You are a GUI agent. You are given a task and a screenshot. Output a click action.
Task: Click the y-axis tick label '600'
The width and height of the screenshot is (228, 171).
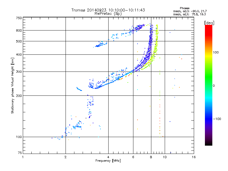pyautogui.click(x=19, y=30)
